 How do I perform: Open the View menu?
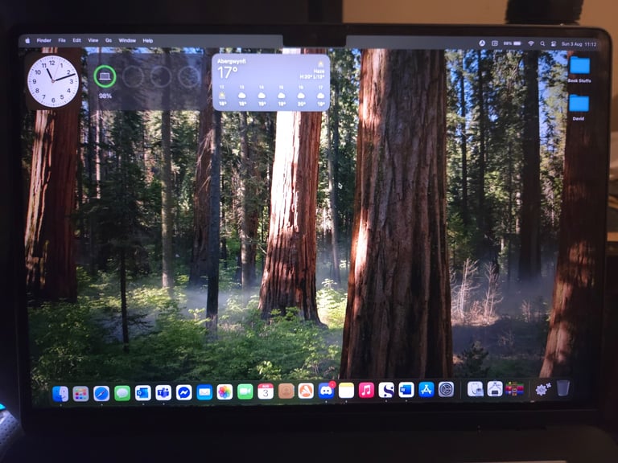tap(93, 40)
